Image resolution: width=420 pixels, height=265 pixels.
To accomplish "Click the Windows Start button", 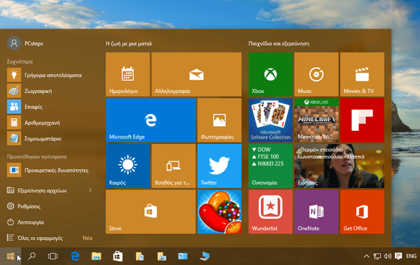I will point(10,256).
